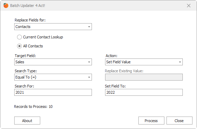
Task: Click the About button
Action: click(x=27, y=121)
